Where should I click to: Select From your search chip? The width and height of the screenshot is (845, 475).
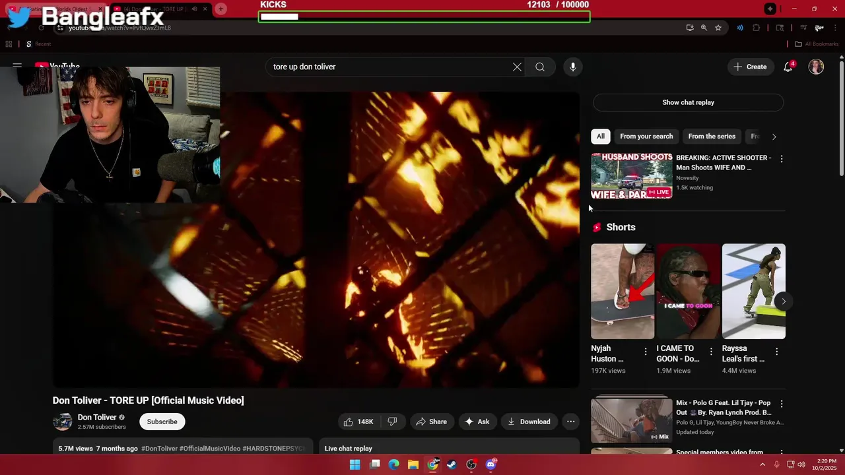coord(646,137)
